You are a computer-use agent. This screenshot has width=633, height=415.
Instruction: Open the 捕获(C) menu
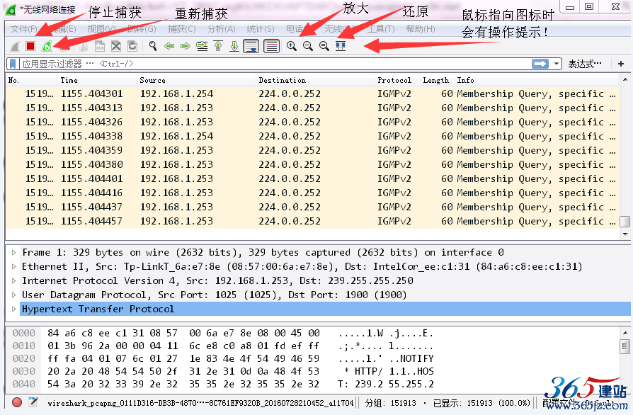pos(182,29)
